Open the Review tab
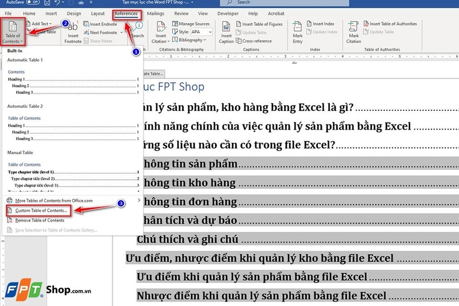The width and height of the screenshot is (459, 306). (181, 13)
